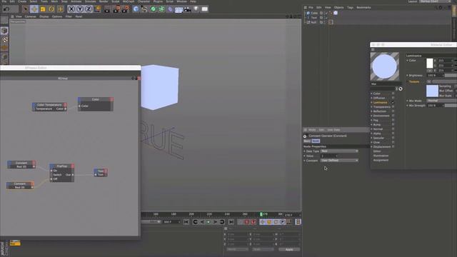Select the Illumination entry in Material Editor
This screenshot has height=257, width=457.
(381, 156)
